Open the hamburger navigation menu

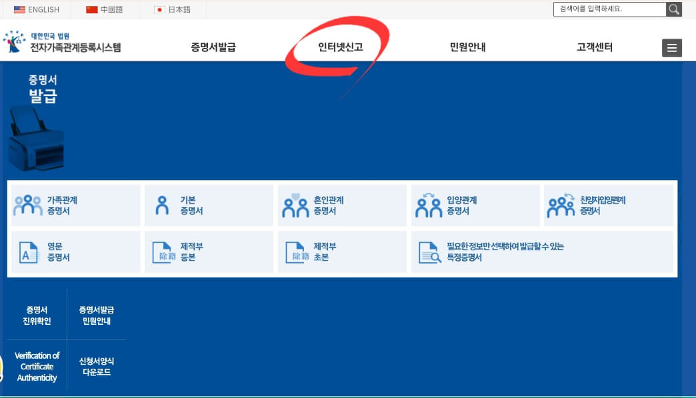[x=671, y=47]
